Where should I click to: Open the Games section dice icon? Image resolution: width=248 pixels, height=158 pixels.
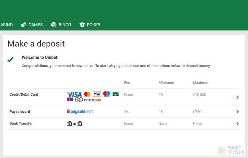pyautogui.click(x=24, y=25)
